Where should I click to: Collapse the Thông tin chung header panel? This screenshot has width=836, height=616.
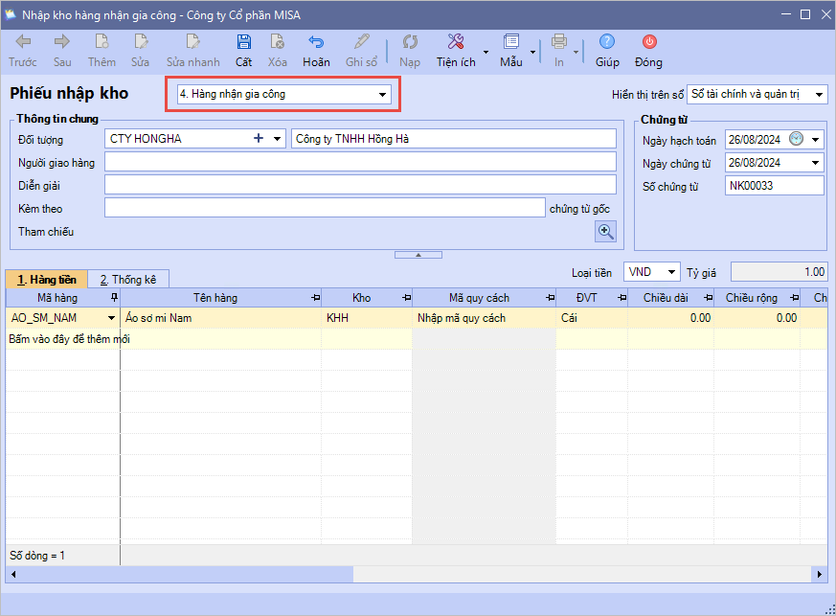coord(418,255)
